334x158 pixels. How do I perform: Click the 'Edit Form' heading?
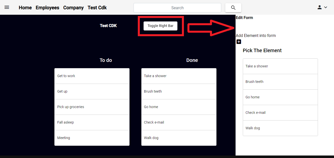[x=244, y=18]
